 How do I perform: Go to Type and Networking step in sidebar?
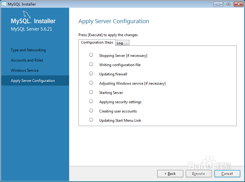[28, 50]
